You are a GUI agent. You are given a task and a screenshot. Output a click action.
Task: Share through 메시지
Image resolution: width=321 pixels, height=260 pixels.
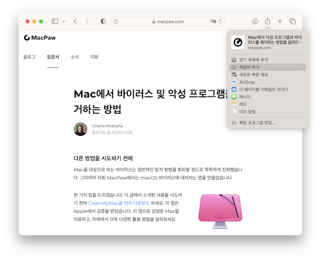pos(268,97)
